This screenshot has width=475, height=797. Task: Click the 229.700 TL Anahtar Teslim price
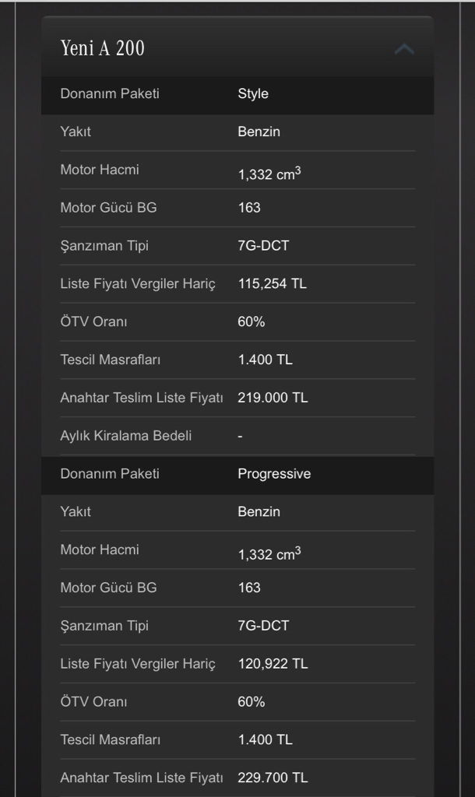(273, 778)
